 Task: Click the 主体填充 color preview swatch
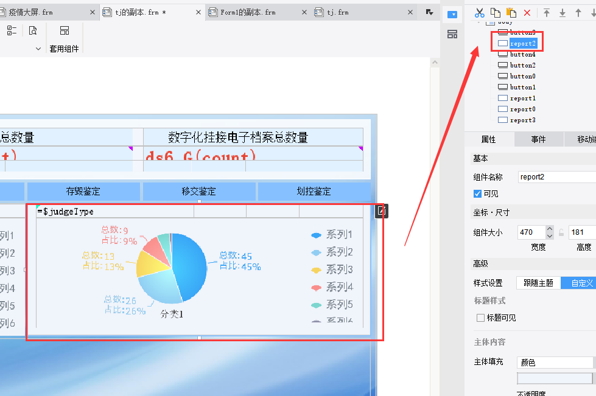pos(555,378)
